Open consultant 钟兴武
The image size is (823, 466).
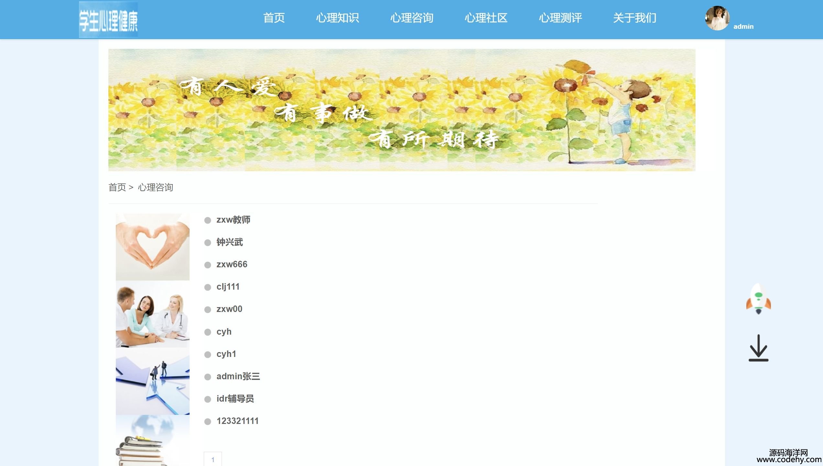pyautogui.click(x=230, y=242)
